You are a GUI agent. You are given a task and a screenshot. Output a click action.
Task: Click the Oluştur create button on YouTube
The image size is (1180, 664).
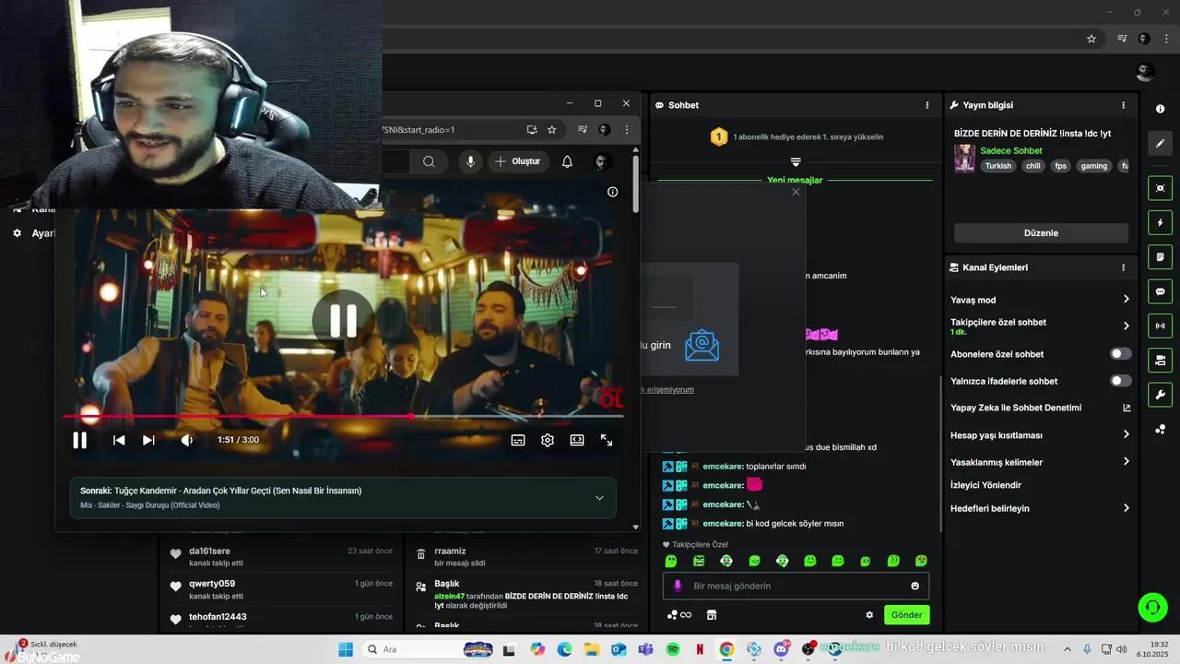click(517, 161)
